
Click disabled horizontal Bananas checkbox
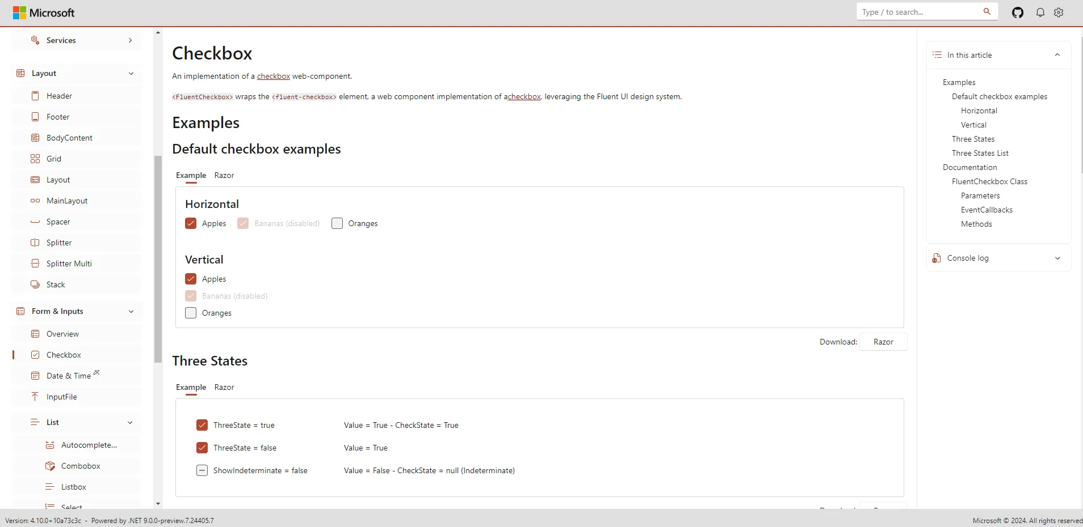(243, 223)
